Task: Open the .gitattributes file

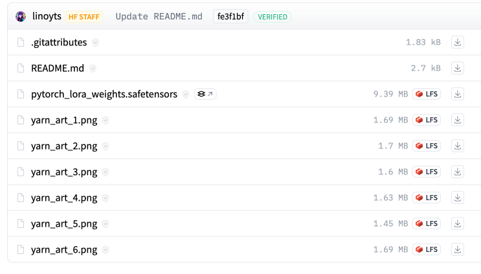Action: pos(59,42)
